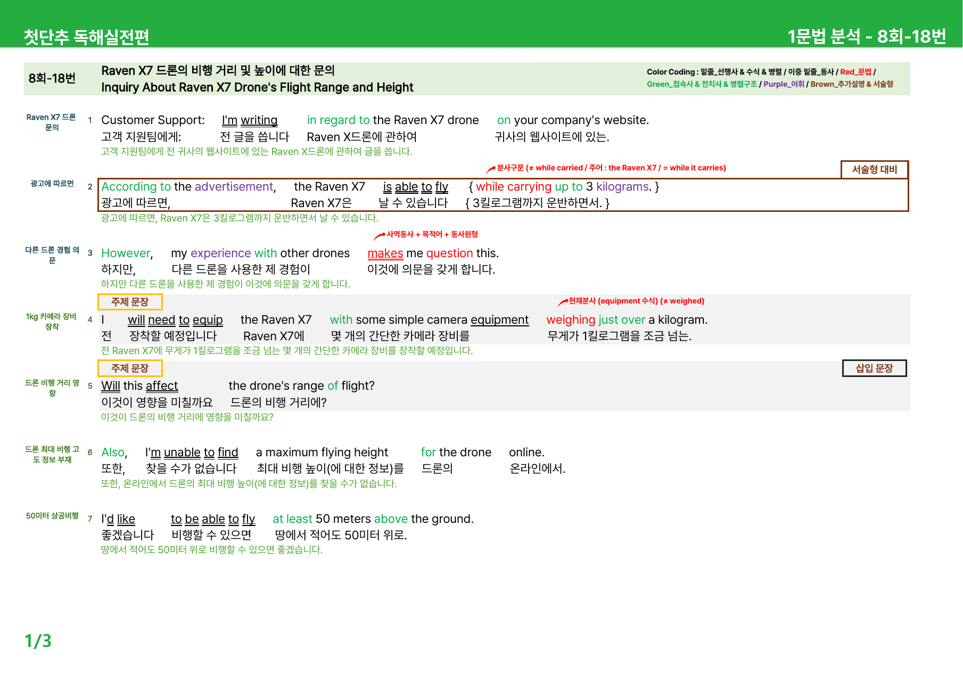Click sentence number '7' marker

pyautogui.click(x=90, y=519)
